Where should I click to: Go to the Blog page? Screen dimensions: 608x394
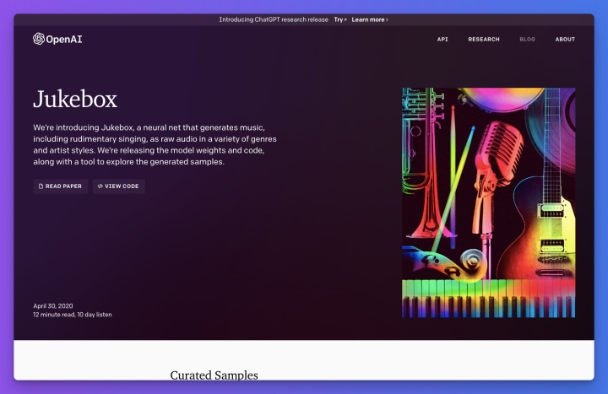(527, 39)
